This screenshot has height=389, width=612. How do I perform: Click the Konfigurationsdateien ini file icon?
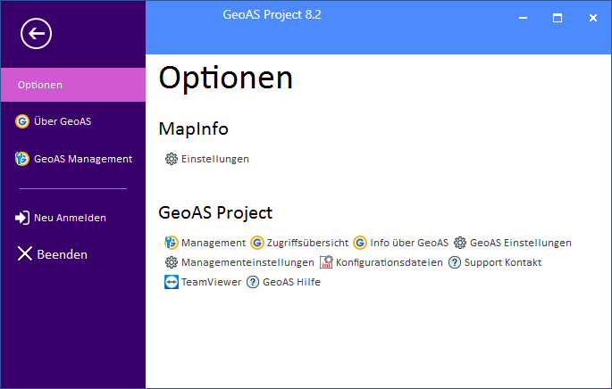(326, 262)
